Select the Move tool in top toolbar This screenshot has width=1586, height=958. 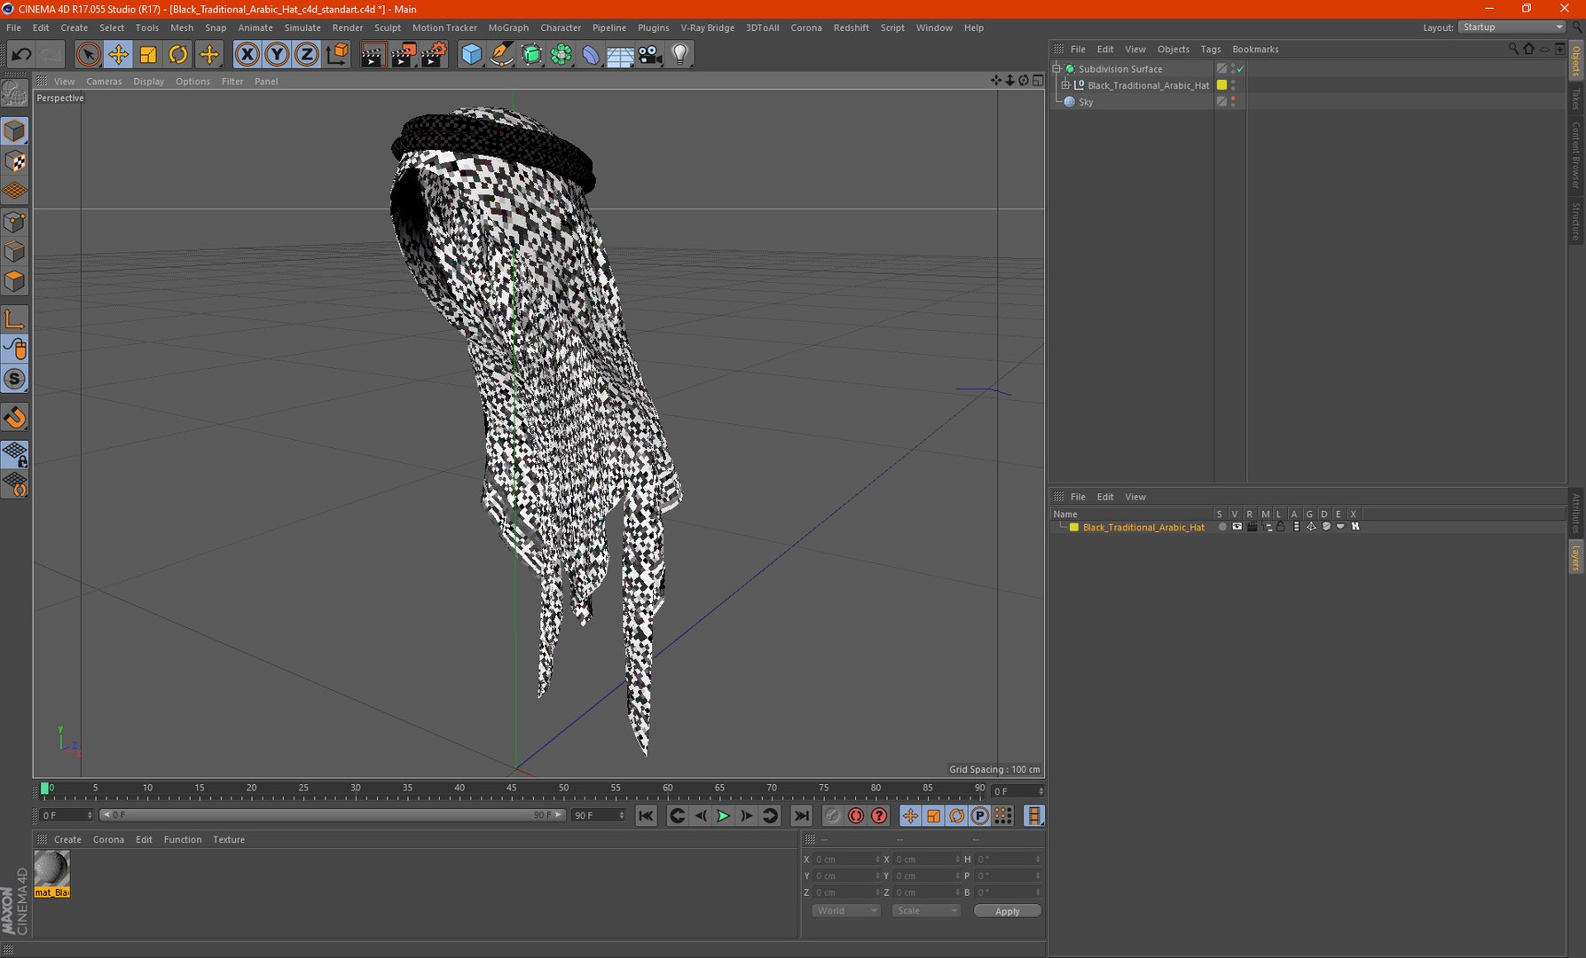118,55
